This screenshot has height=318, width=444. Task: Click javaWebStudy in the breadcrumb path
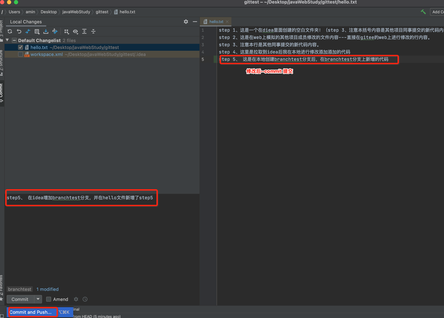tap(76, 12)
